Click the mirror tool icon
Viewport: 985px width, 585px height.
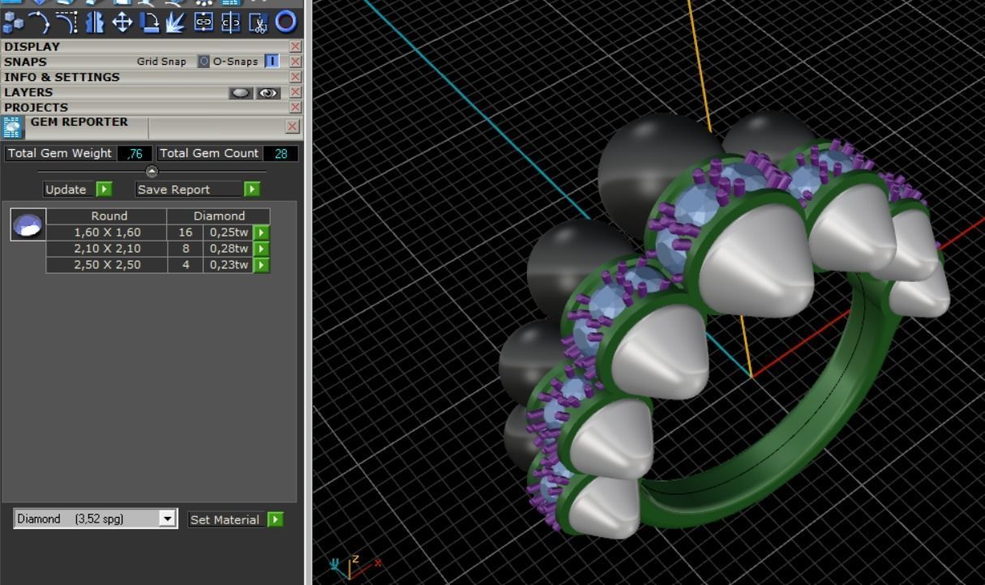click(x=94, y=22)
